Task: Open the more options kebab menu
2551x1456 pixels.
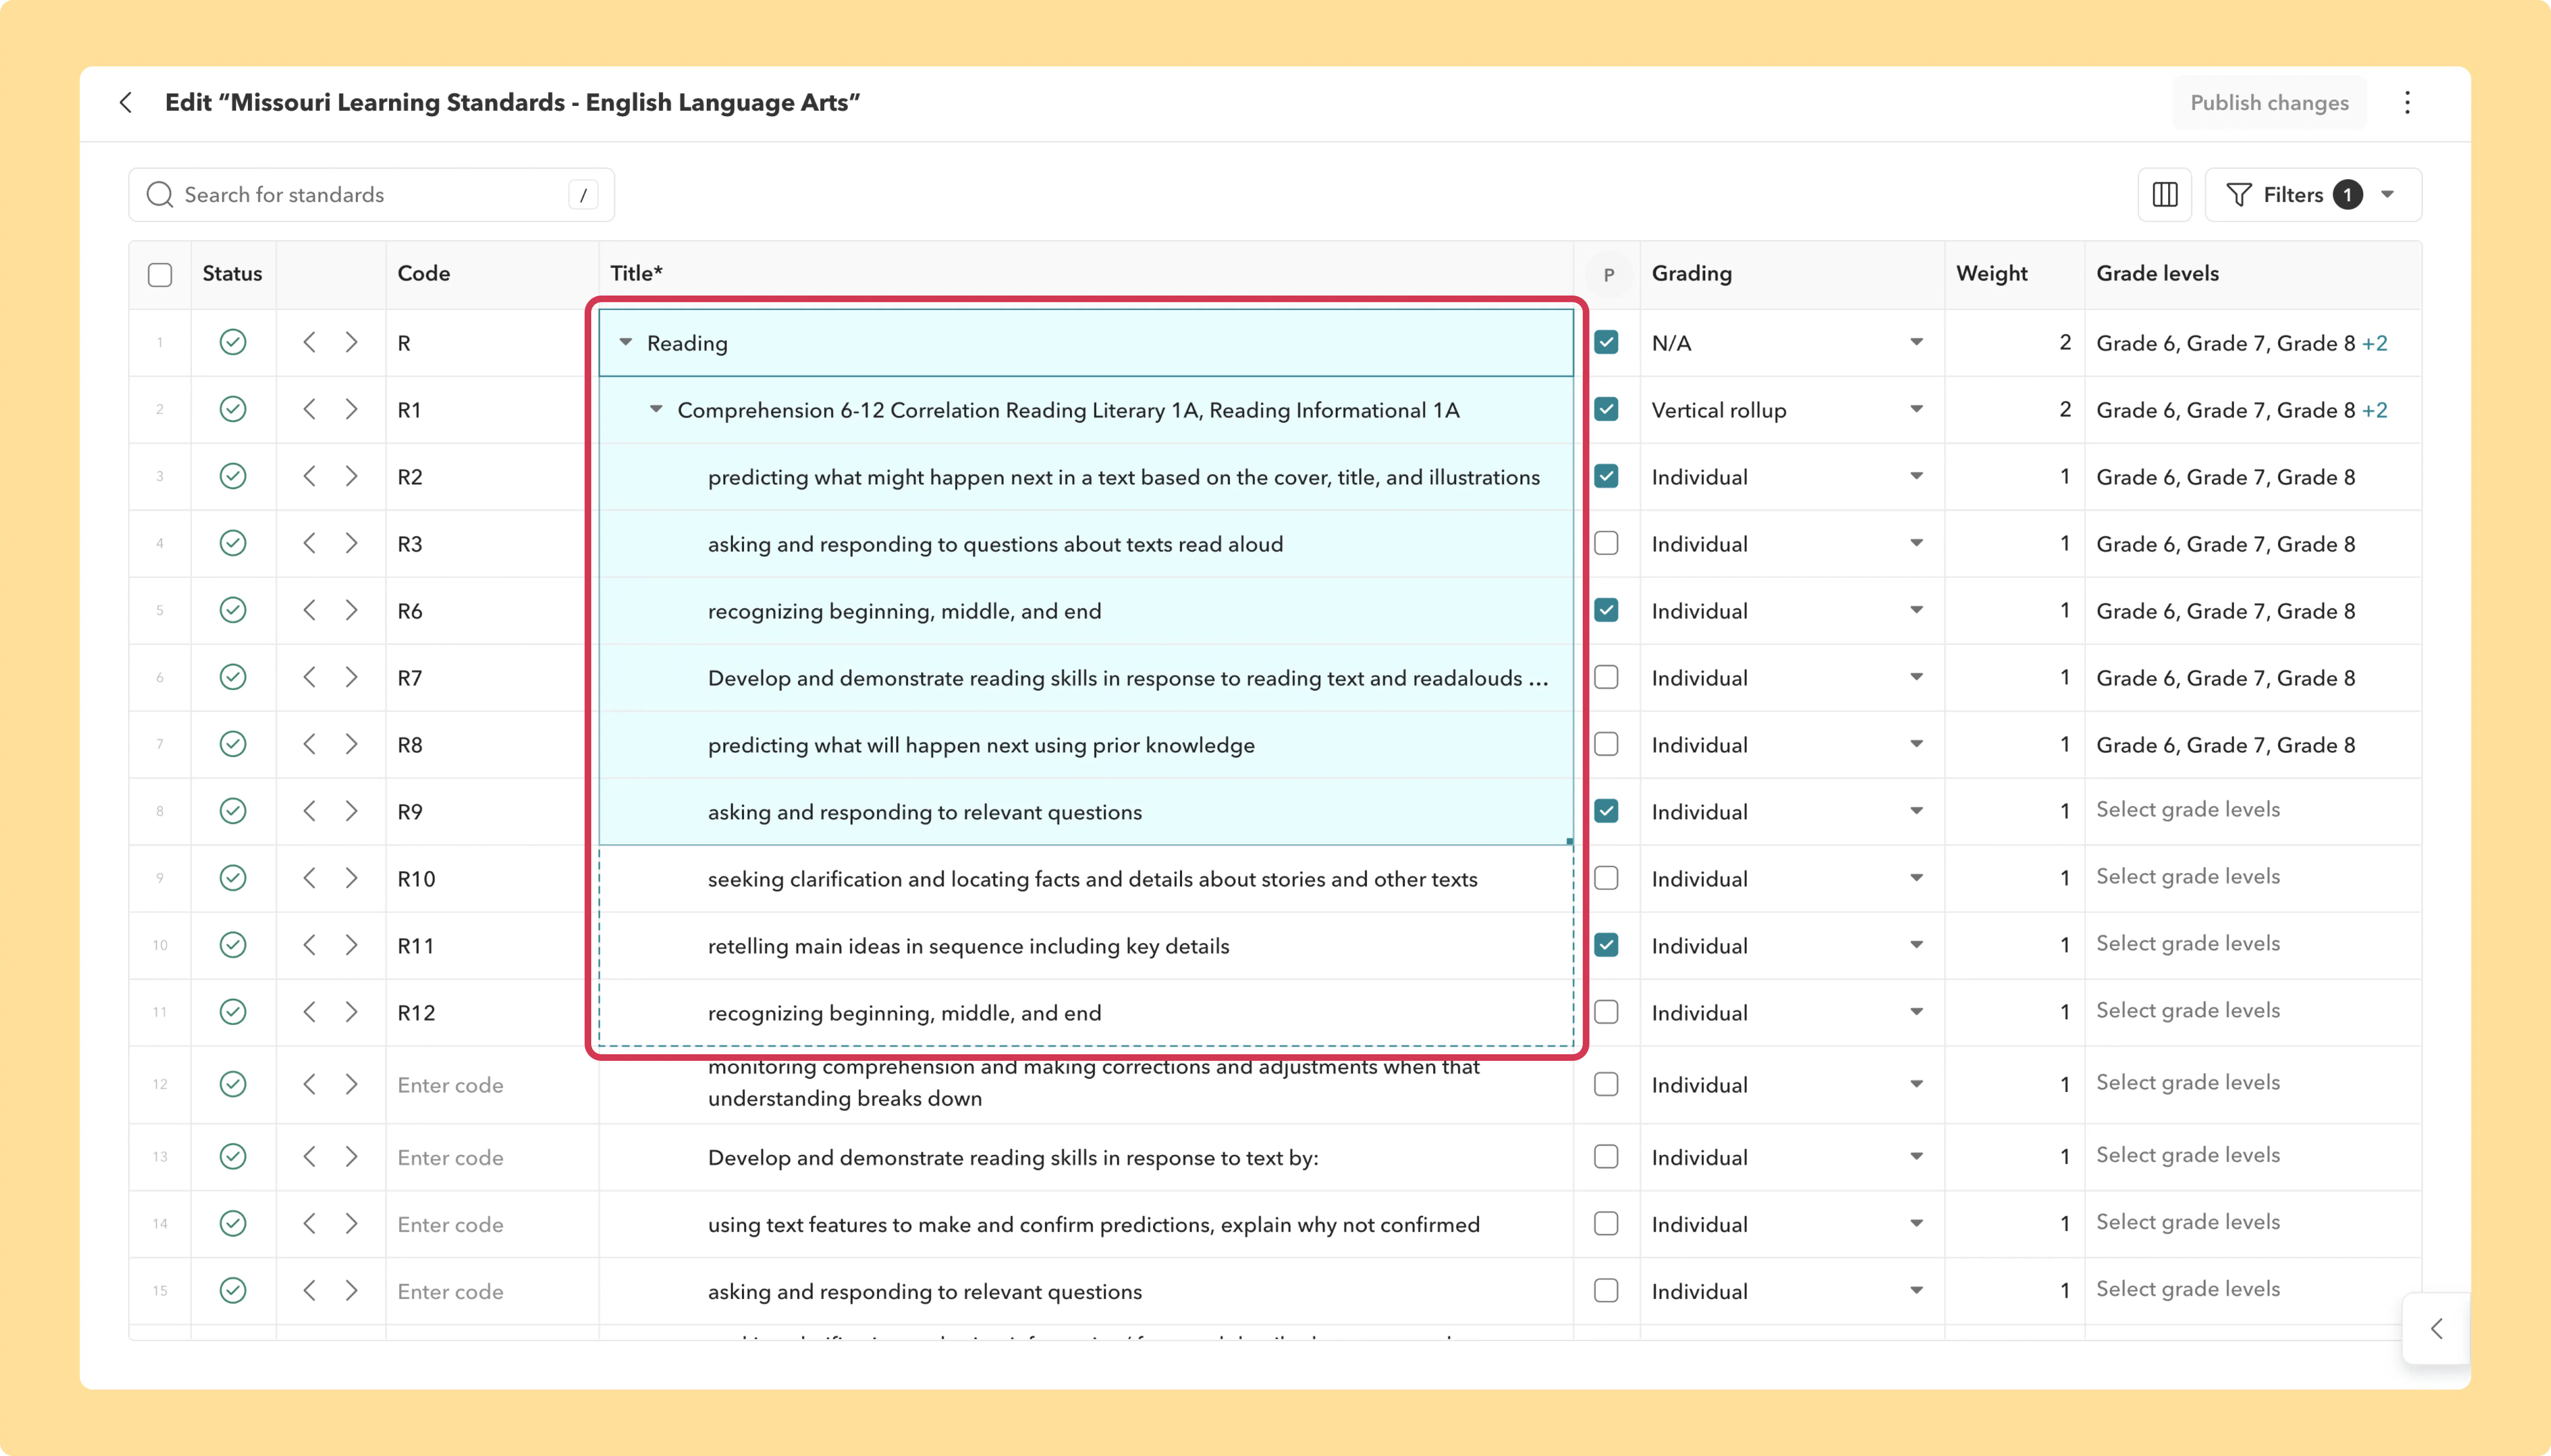Action: pyautogui.click(x=2407, y=102)
